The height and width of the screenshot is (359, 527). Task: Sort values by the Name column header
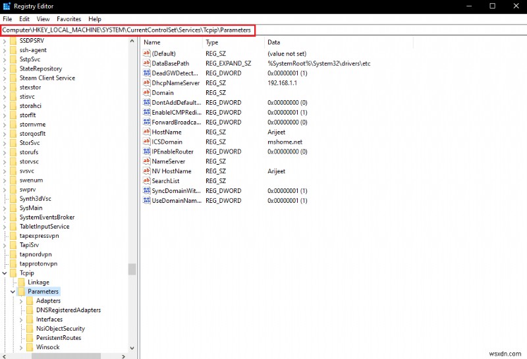[172, 42]
